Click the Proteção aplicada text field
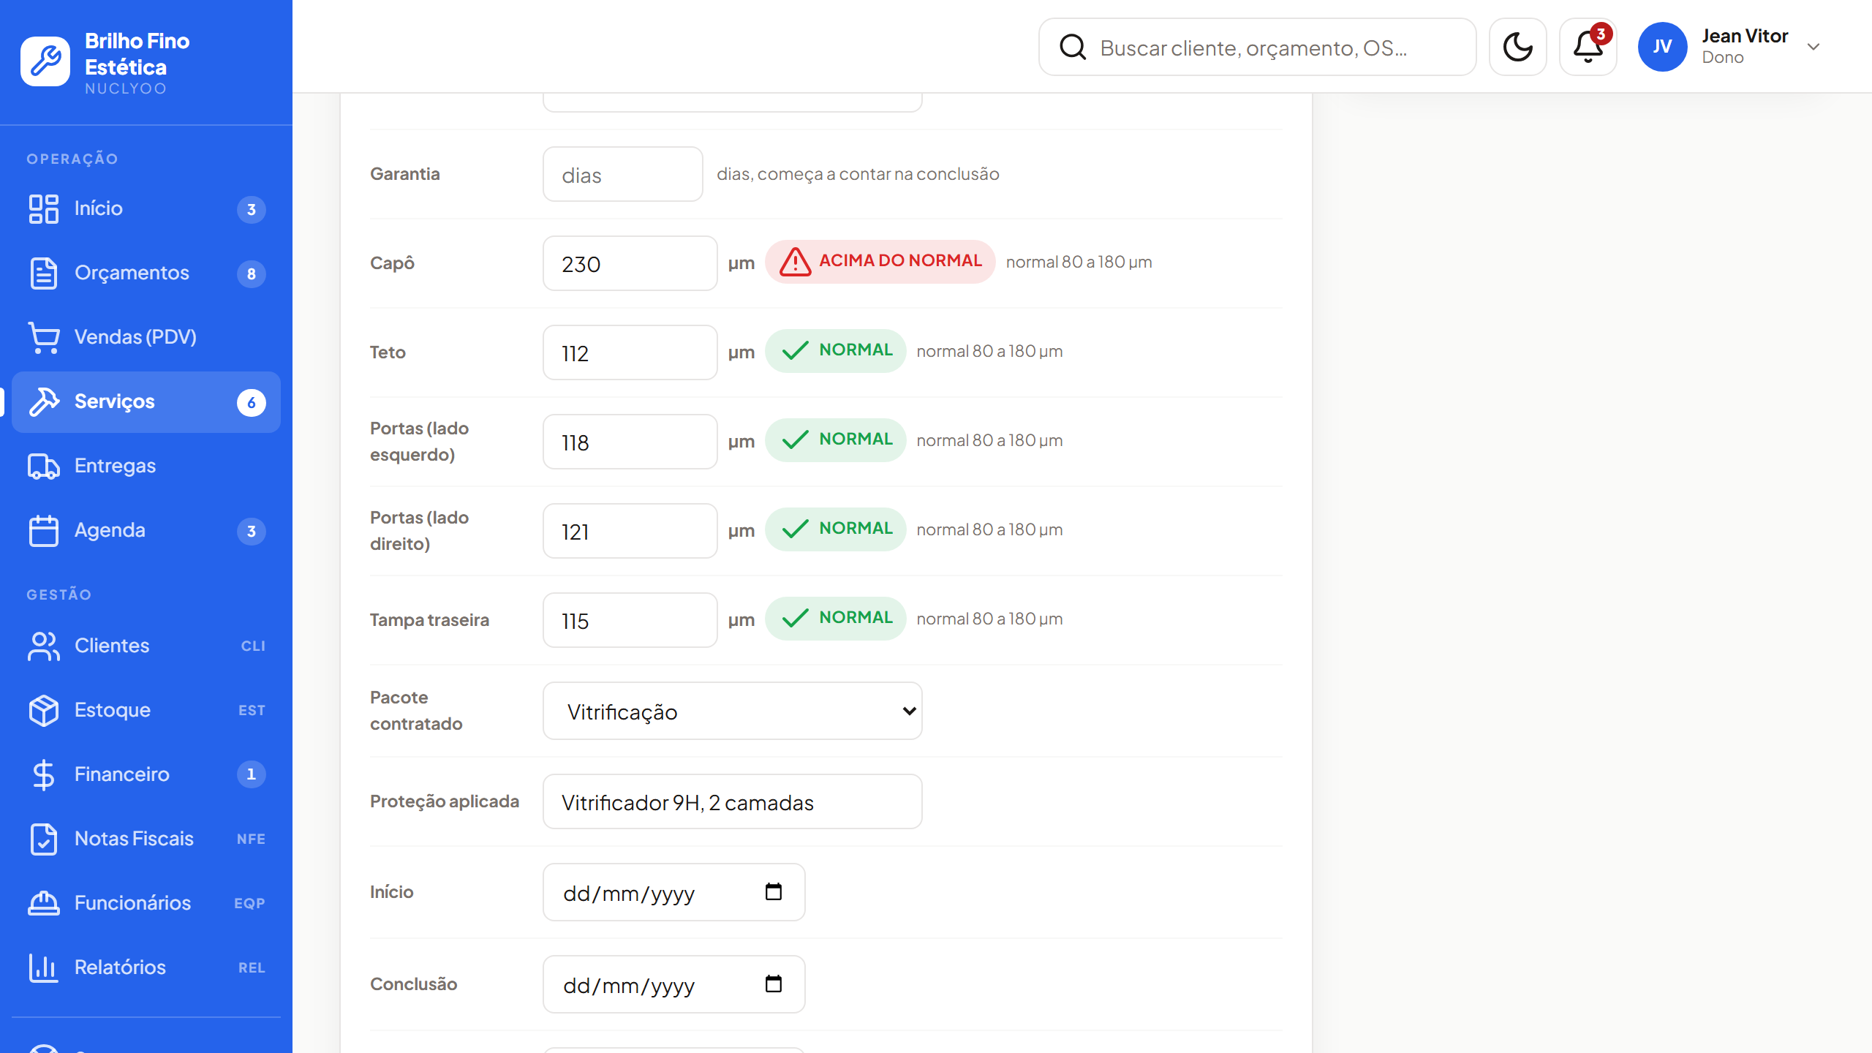This screenshot has width=1872, height=1053. tap(733, 801)
